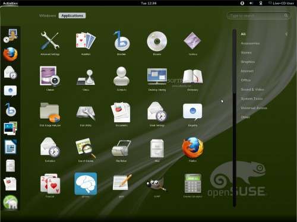
Task: Open Files cabinet icon in grid
Action: tap(157, 148)
